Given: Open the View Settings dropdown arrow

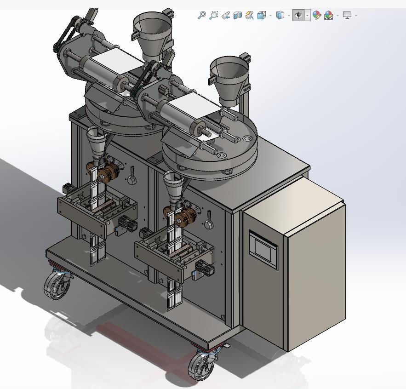Looking at the screenshot, I should point(356,16).
